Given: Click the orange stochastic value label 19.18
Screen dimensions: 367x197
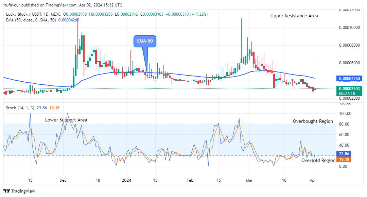Looking at the screenshot, I should click(x=344, y=160).
